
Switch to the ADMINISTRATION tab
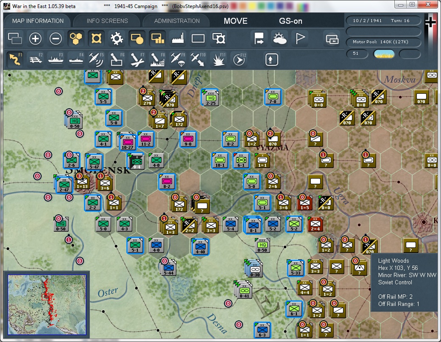coord(177,21)
